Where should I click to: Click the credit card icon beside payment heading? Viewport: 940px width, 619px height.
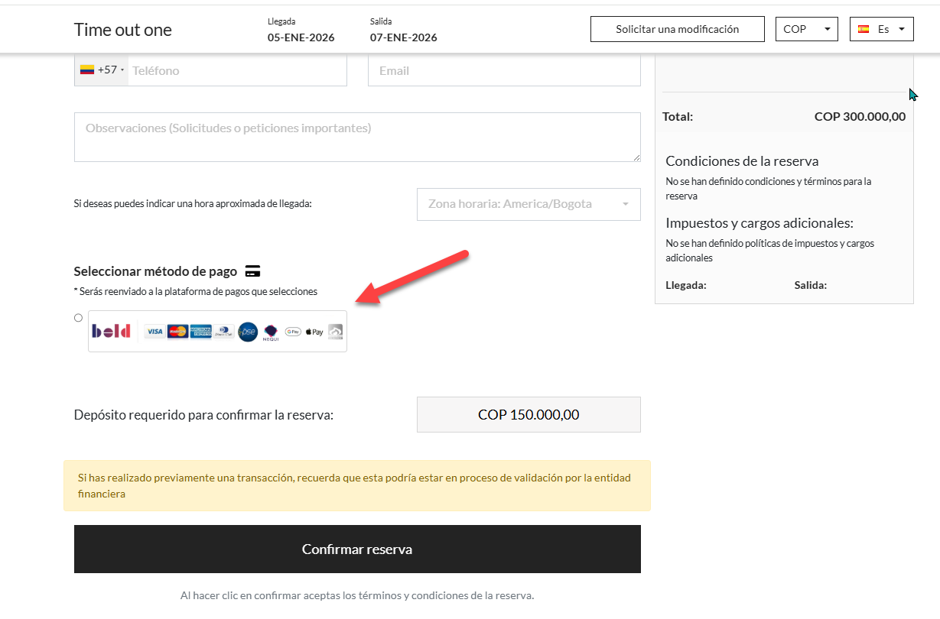(x=252, y=271)
